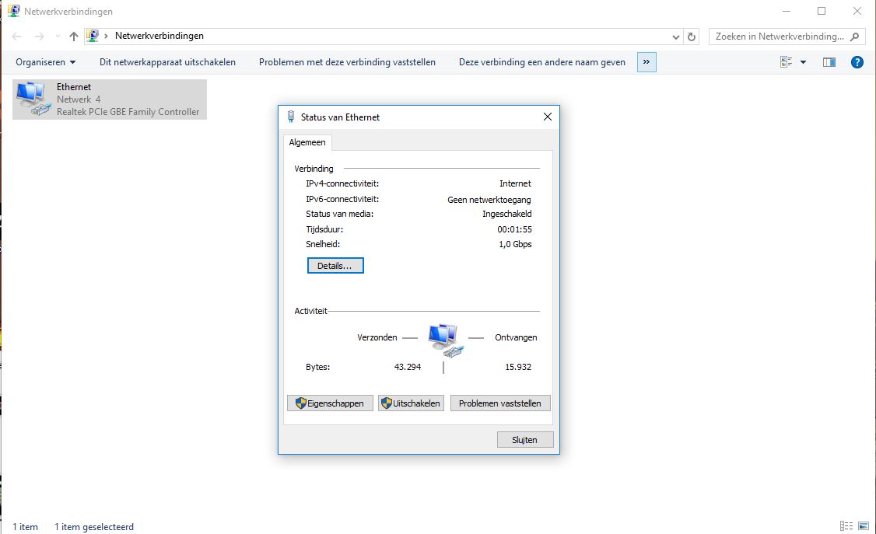Click the Sluiten button

[x=525, y=440]
